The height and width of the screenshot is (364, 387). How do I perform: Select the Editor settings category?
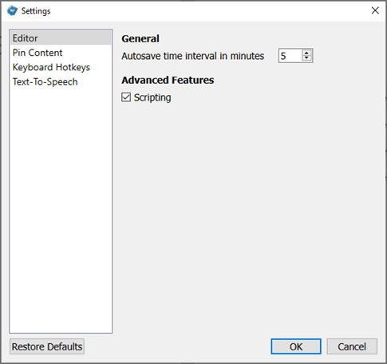(x=61, y=38)
